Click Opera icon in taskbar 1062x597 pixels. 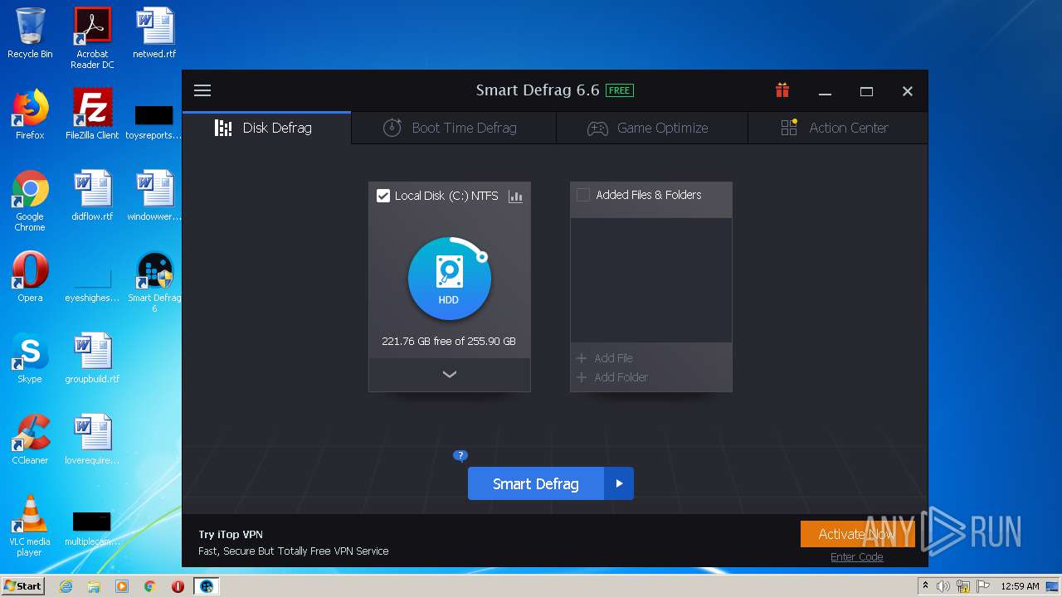pyautogui.click(x=178, y=586)
